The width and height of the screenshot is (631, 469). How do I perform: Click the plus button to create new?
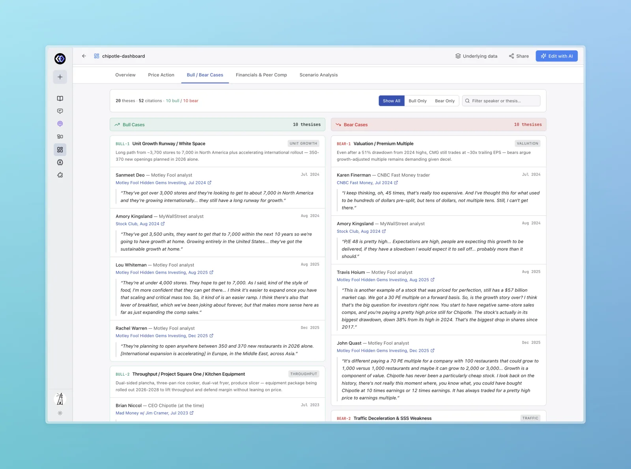[60, 77]
